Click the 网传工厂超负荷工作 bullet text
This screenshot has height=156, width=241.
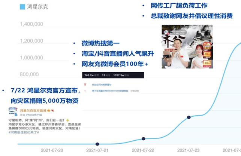point(179,6)
